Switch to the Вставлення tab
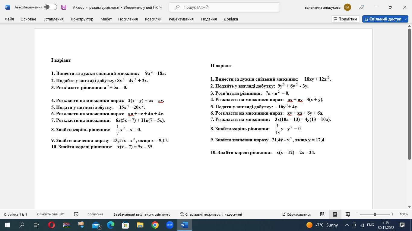Viewport: 412px width, 231px height. (53, 19)
